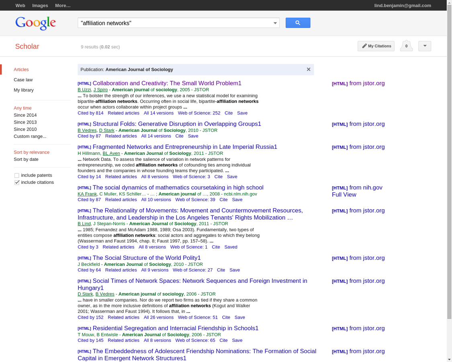Open The Relationality of Movements article
The width and height of the screenshot is (452, 362).
coord(190,214)
